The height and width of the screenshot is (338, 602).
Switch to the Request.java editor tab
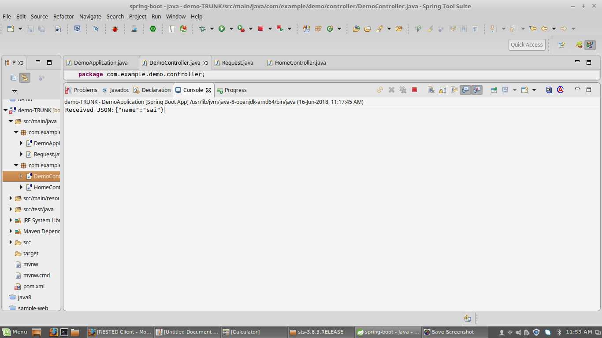point(238,62)
